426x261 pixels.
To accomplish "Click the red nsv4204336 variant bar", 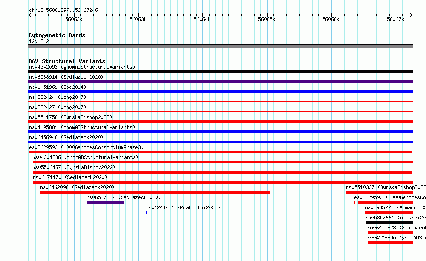I will (223, 162).
